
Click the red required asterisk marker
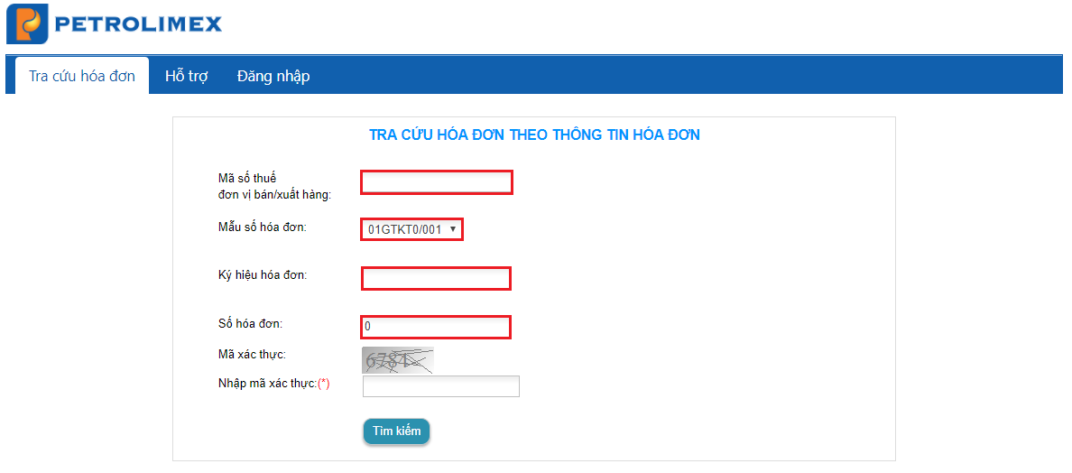tap(324, 385)
